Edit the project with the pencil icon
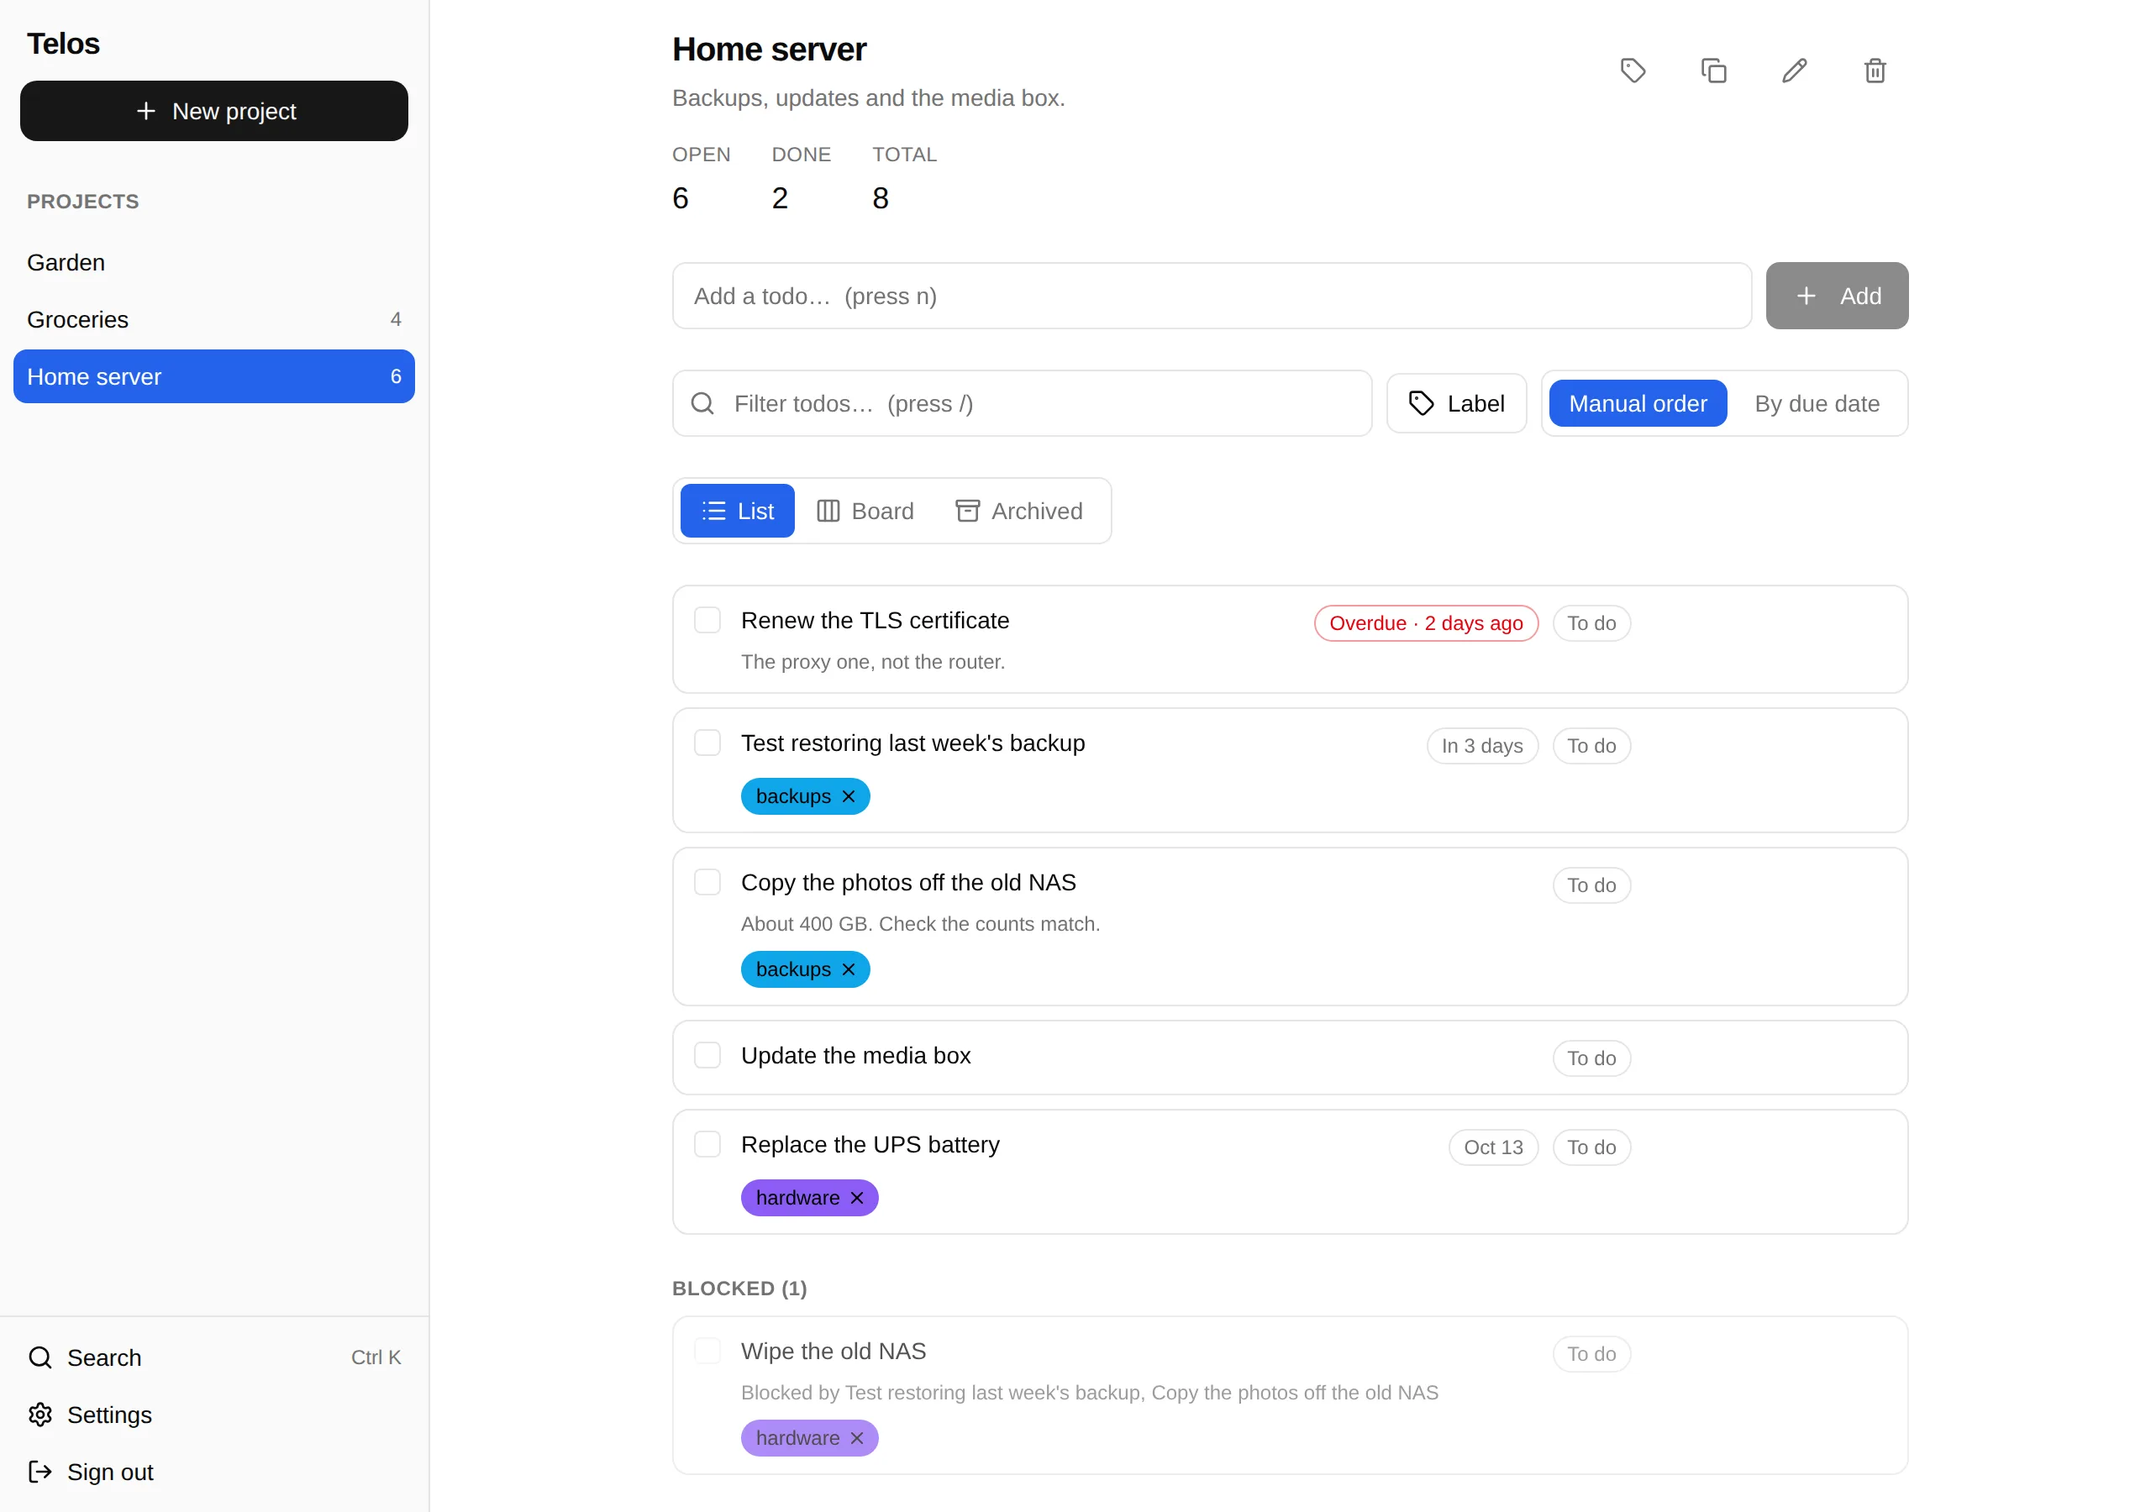This screenshot has width=2151, height=1512. pos(1794,71)
